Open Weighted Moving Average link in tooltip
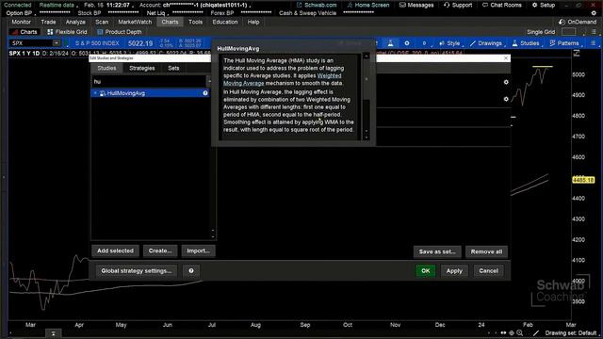Screen dimensions: 603x339 click(282, 79)
